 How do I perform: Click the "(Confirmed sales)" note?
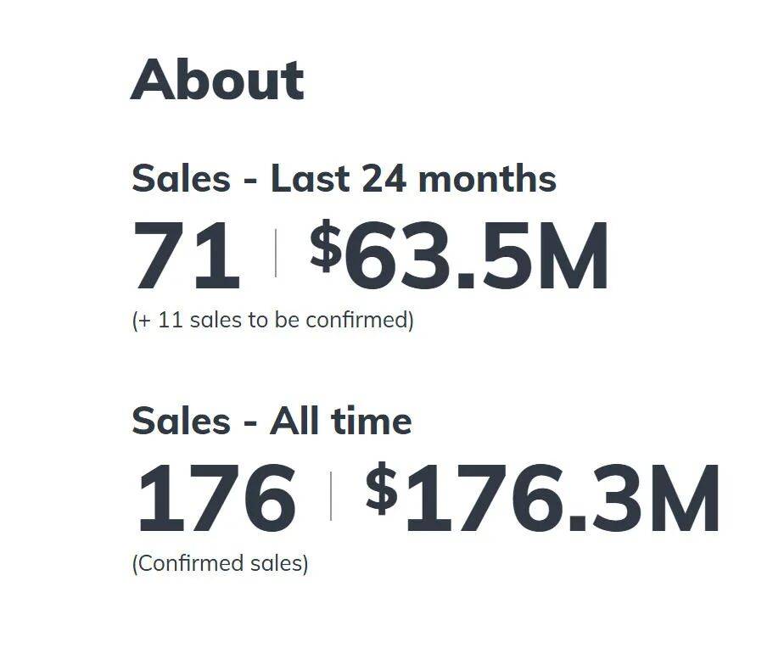coord(220,563)
